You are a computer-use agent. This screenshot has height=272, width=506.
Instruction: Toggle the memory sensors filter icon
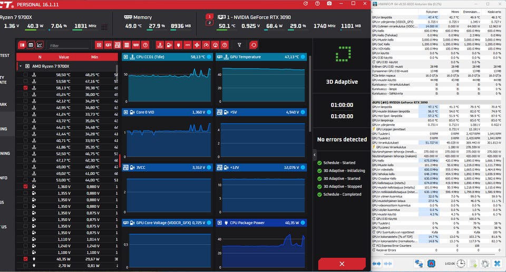136,45
